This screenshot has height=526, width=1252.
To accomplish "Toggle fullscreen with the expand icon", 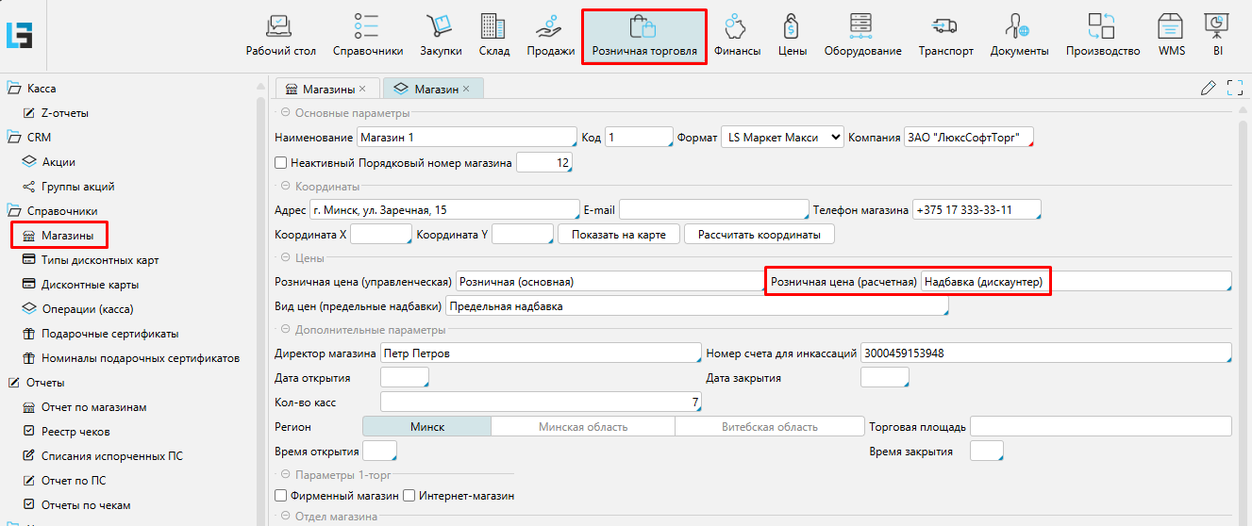I will click(x=1234, y=89).
